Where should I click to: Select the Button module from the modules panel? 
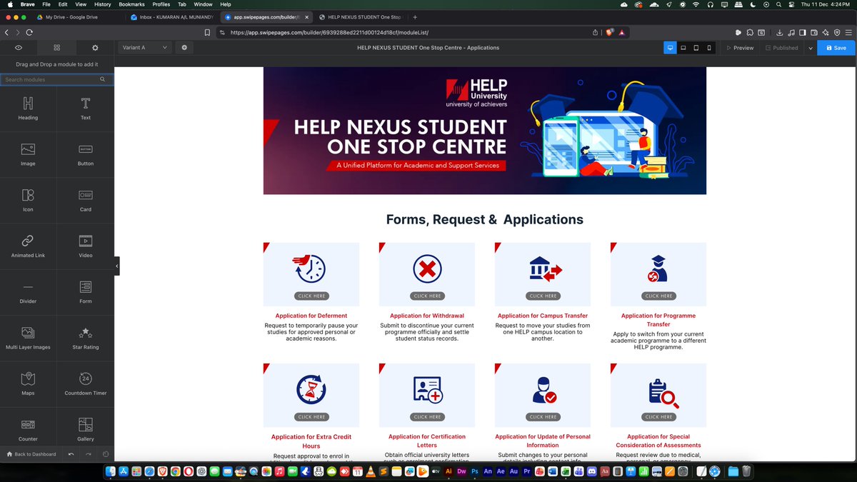coord(85,155)
